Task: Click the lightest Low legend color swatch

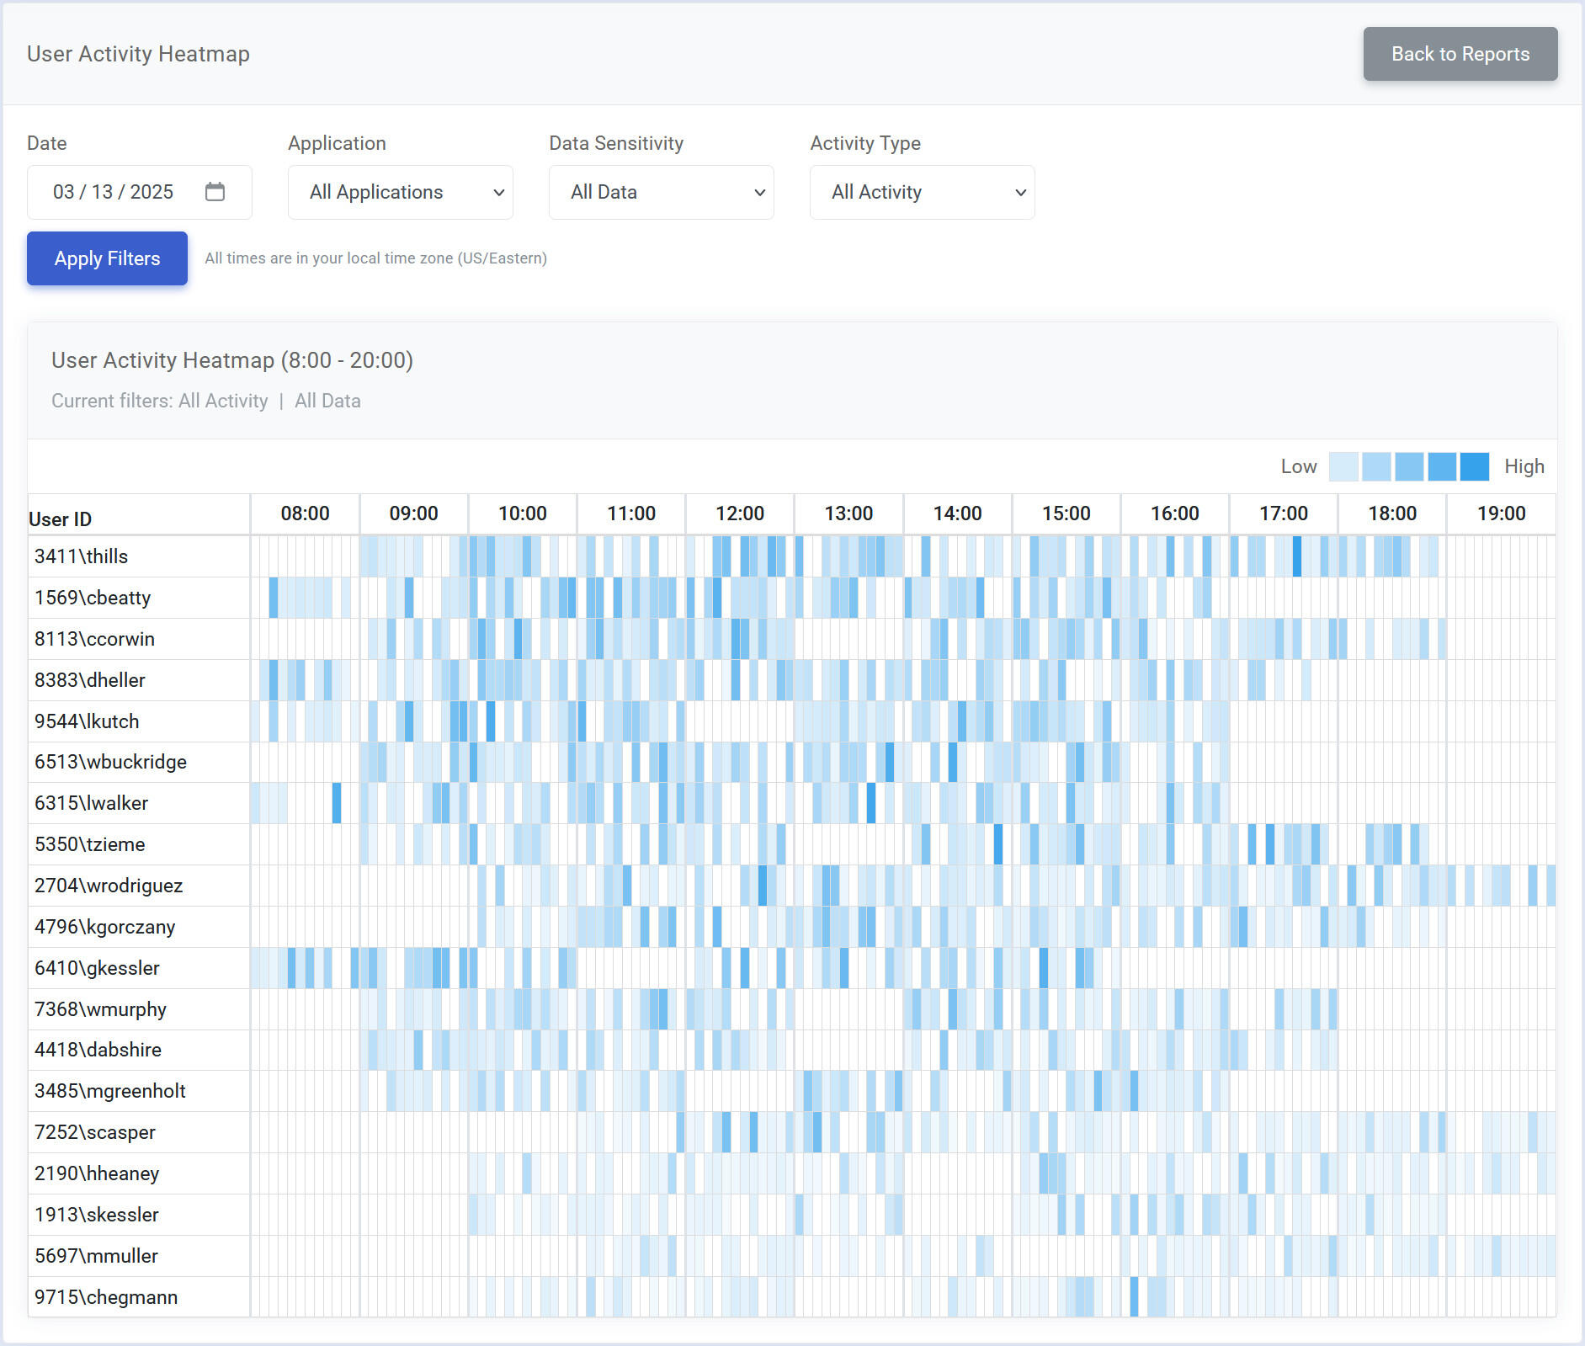Action: (x=1343, y=466)
